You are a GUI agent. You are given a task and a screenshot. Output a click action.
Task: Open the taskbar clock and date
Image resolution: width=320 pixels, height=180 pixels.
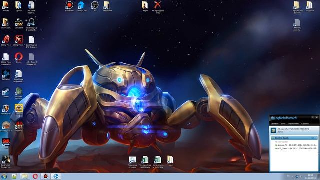[310, 176]
